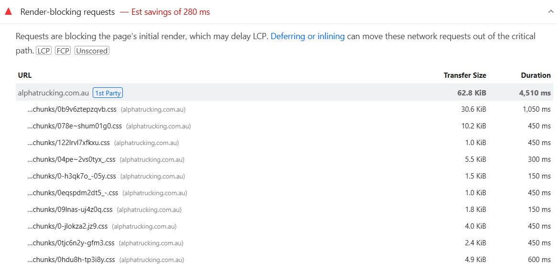Viewport: 557px width, 273px height.
Task: Click the Unscored tag
Action: point(92,51)
